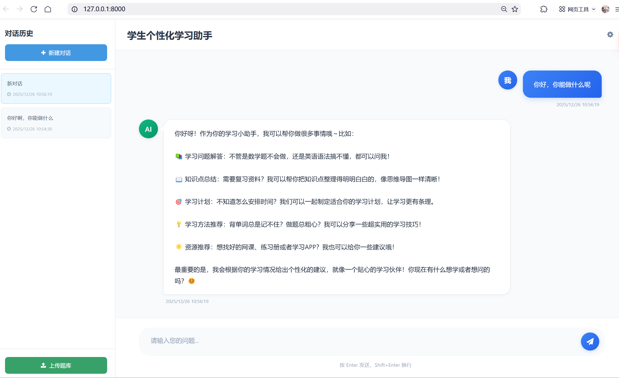Screen dimensions: 619x378
Task: Open the browser hamburger menu
Action: point(617,9)
